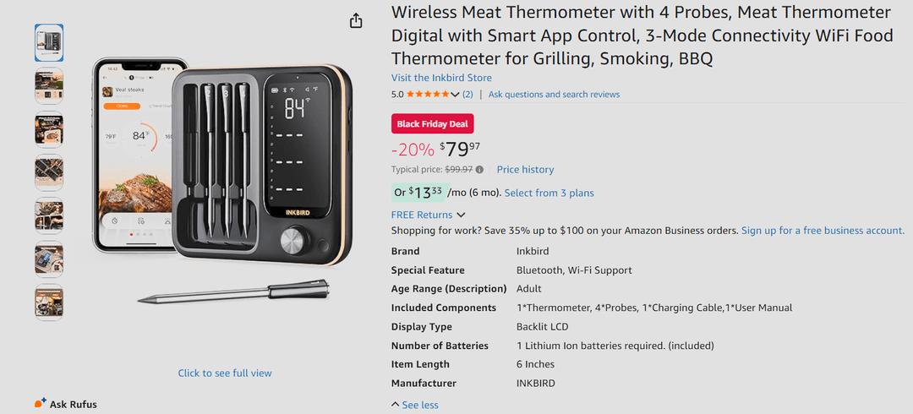913x414 pixels.
Task: Open the Price history link
Action: coord(525,170)
